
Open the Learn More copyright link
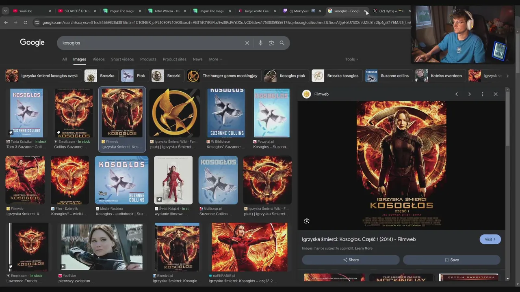click(364, 249)
